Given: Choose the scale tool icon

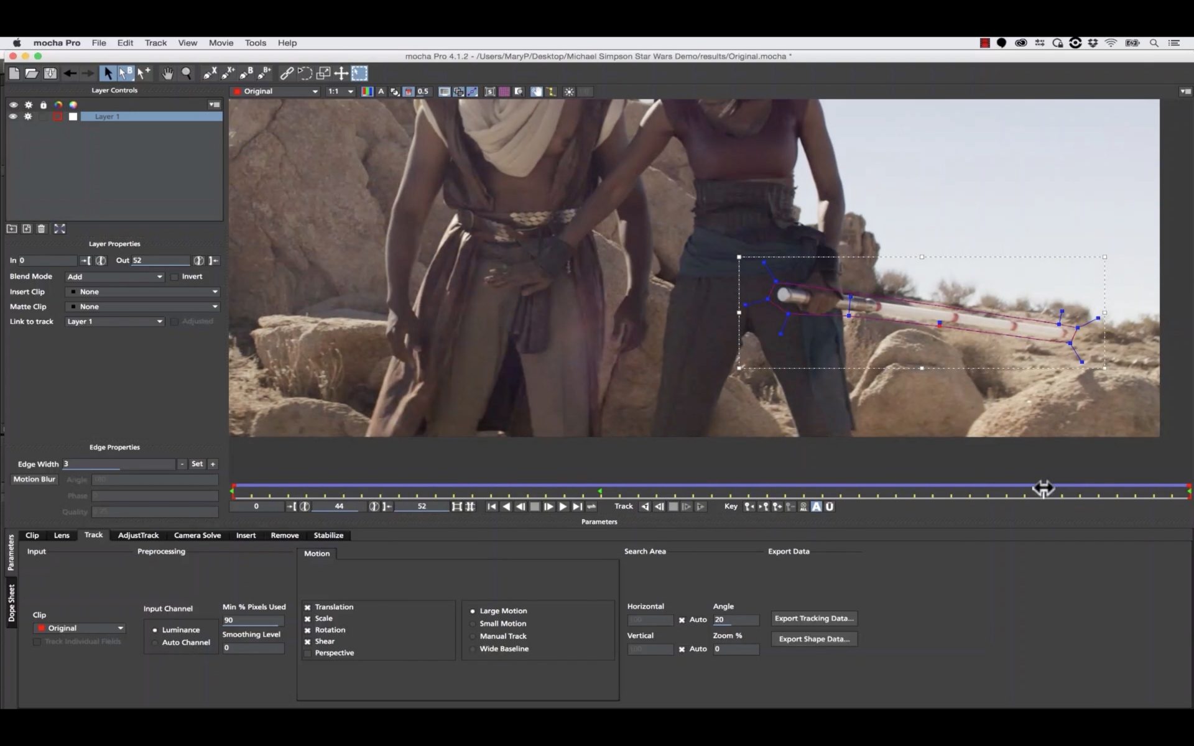Looking at the screenshot, I should [323, 73].
